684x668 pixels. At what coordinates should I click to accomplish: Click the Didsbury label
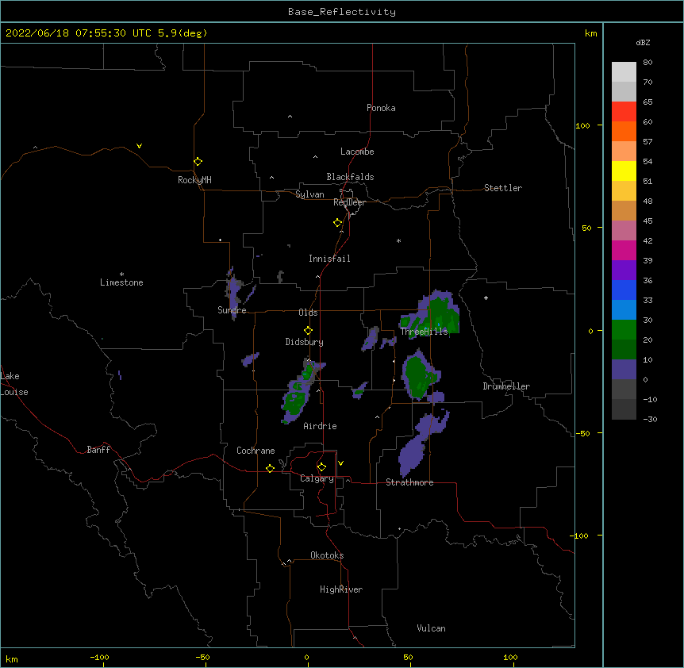(x=305, y=342)
